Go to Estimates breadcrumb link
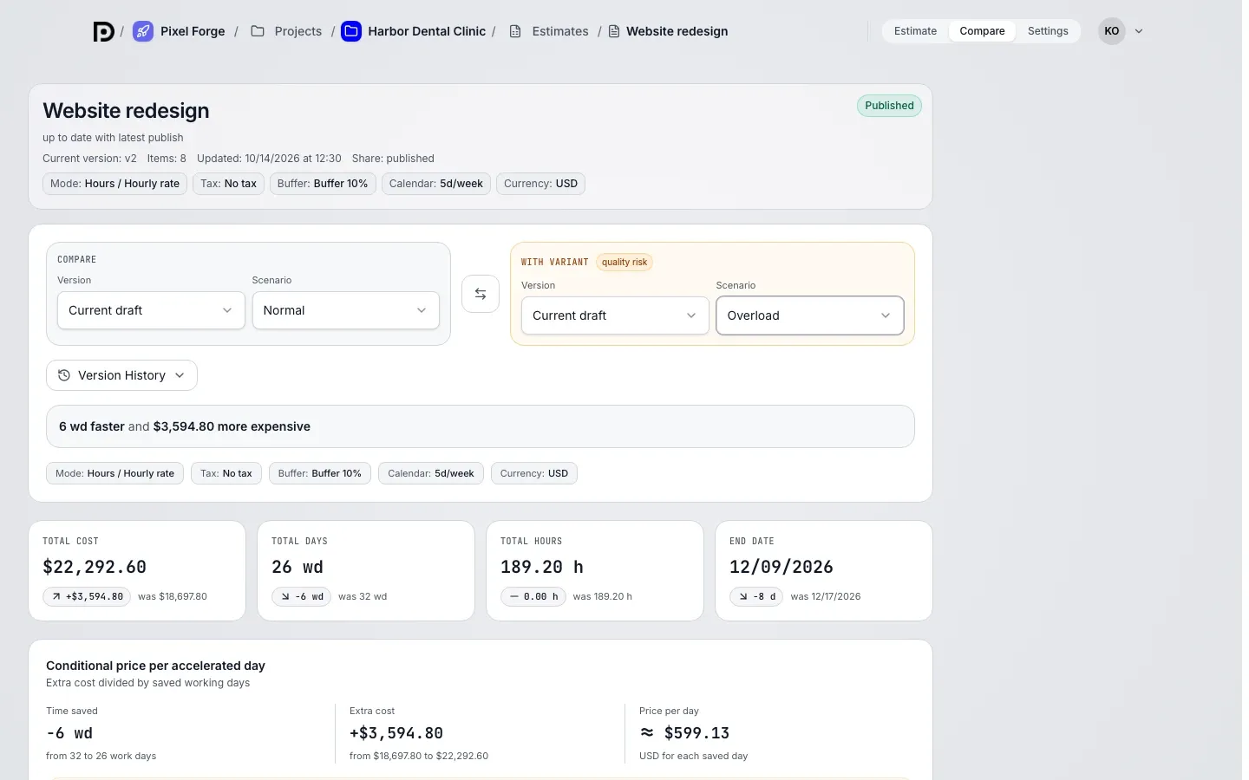The image size is (1249, 780). click(x=560, y=31)
